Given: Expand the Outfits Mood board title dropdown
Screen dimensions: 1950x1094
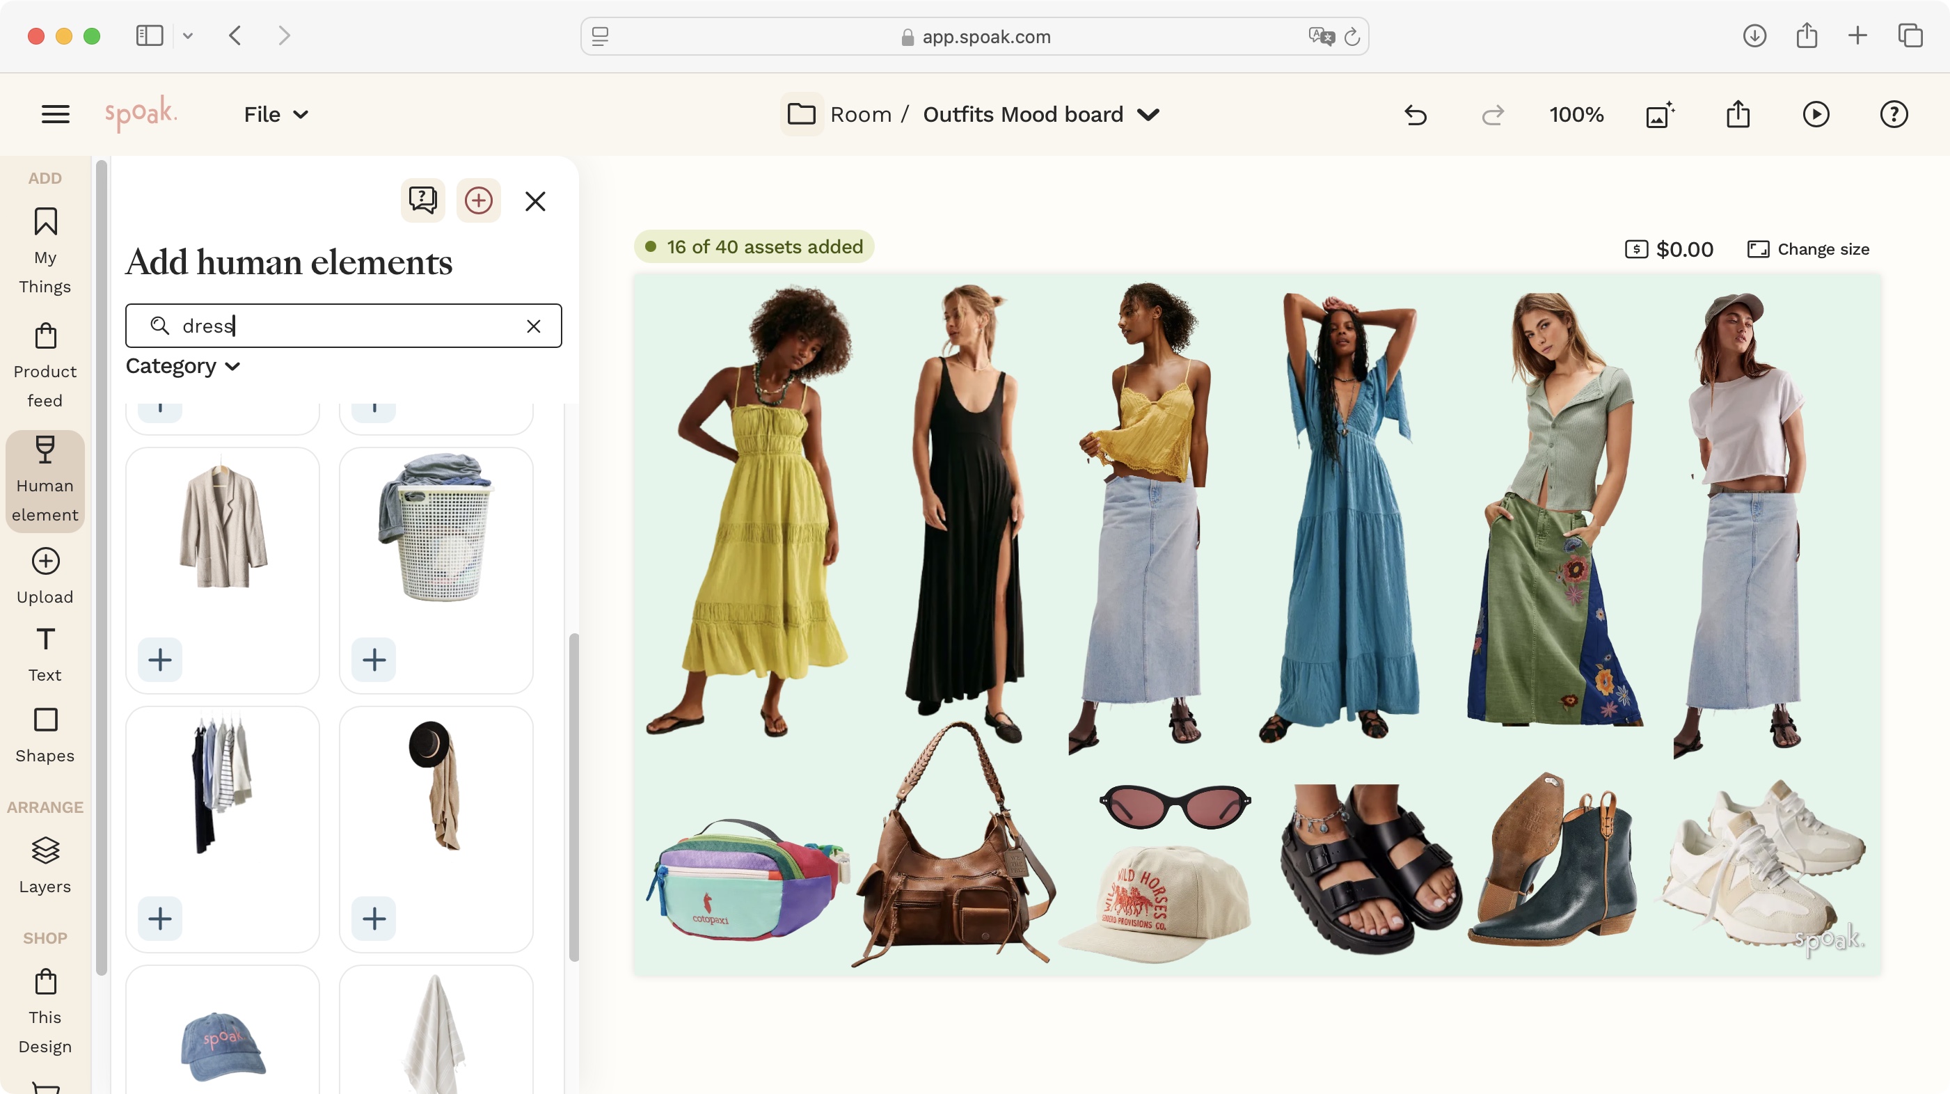Looking at the screenshot, I should pyautogui.click(x=1148, y=114).
